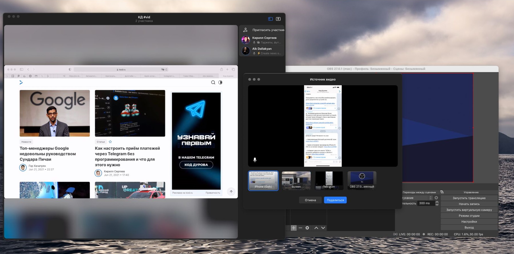
Task: Increase the 300 ms transition duration
Action: click(437, 202)
